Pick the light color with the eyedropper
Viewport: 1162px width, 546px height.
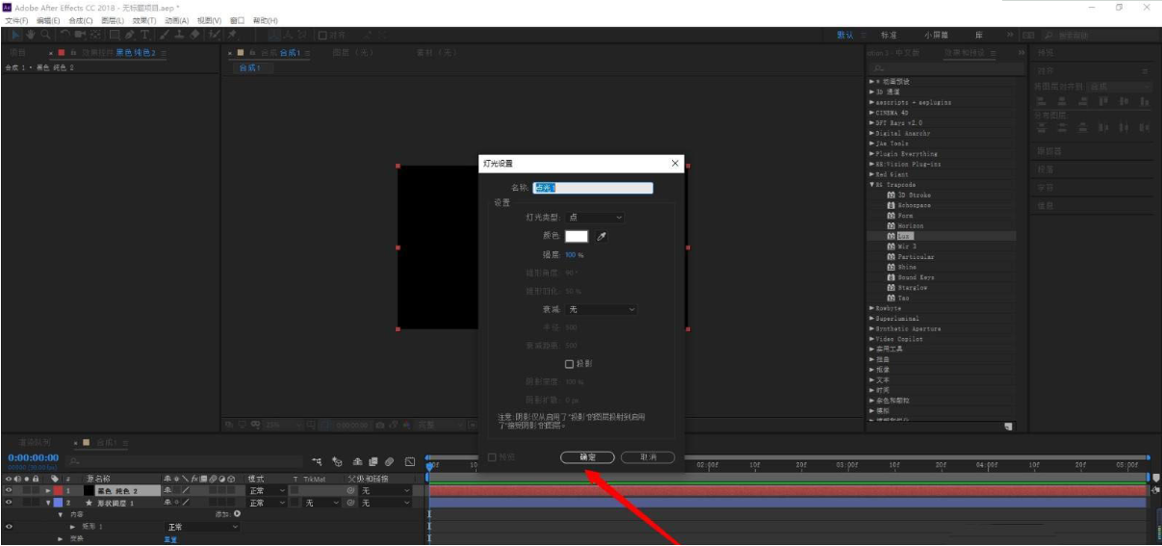click(603, 236)
